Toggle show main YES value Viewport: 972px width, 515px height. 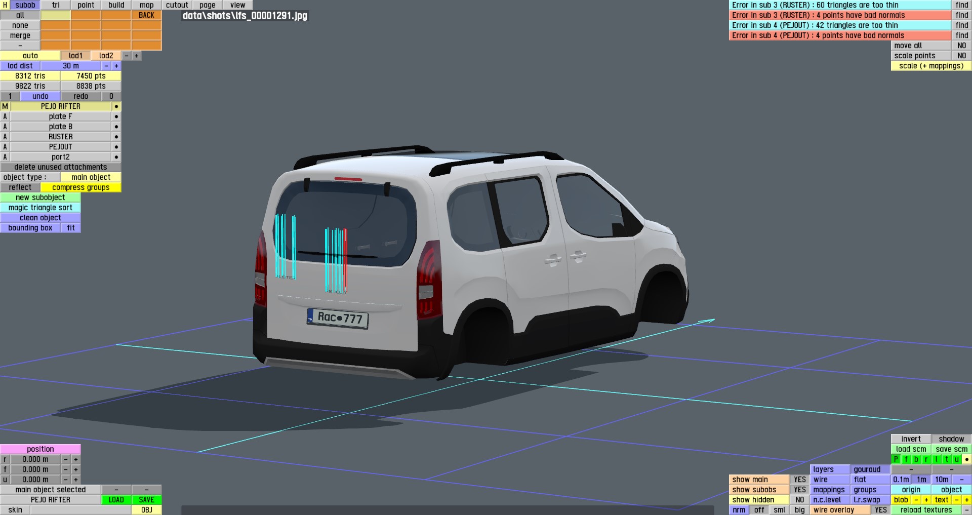point(799,480)
